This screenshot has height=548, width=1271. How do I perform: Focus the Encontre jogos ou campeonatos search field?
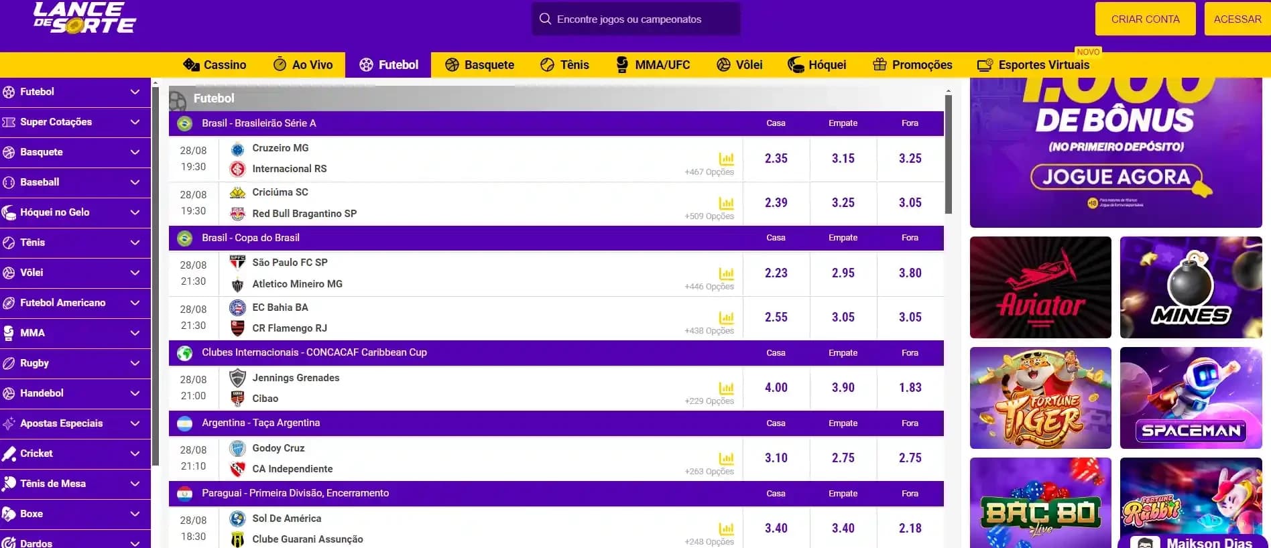coord(636,19)
